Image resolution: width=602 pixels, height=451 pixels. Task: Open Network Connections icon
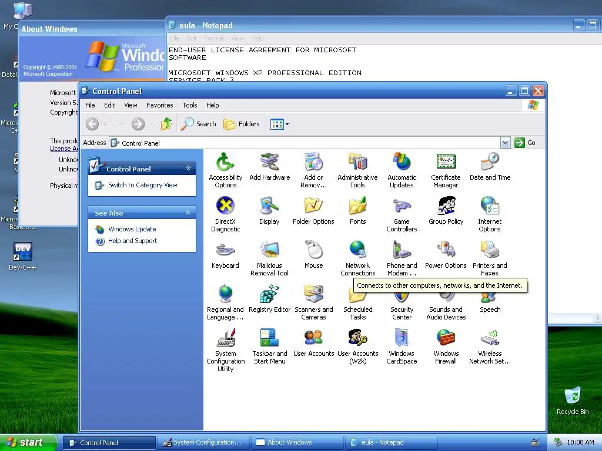tap(357, 250)
